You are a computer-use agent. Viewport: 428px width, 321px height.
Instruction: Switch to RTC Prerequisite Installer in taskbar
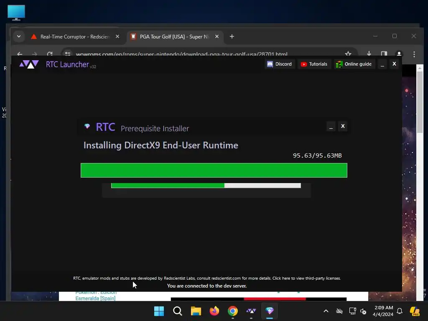270,311
